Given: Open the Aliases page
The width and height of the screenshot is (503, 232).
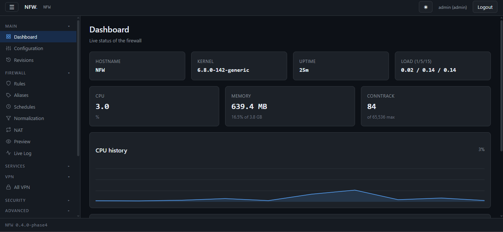Looking at the screenshot, I should point(38,95).
